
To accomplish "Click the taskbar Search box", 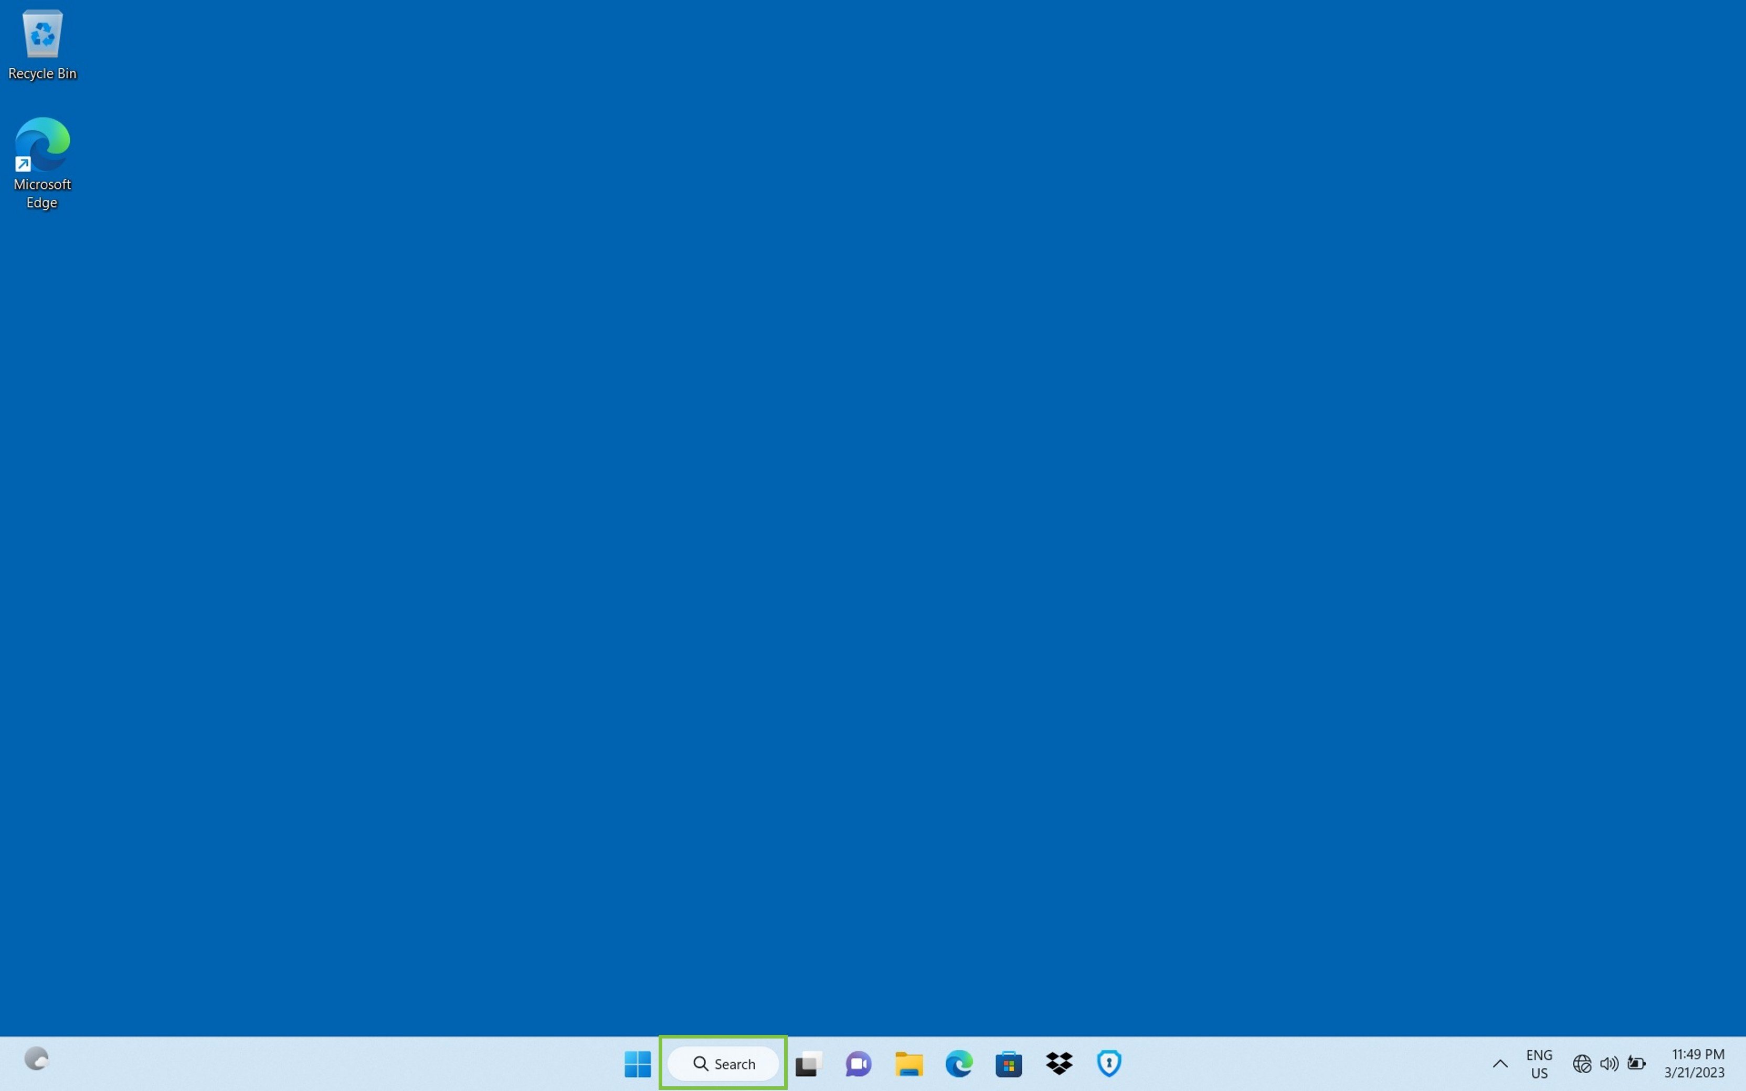I will coord(724,1064).
